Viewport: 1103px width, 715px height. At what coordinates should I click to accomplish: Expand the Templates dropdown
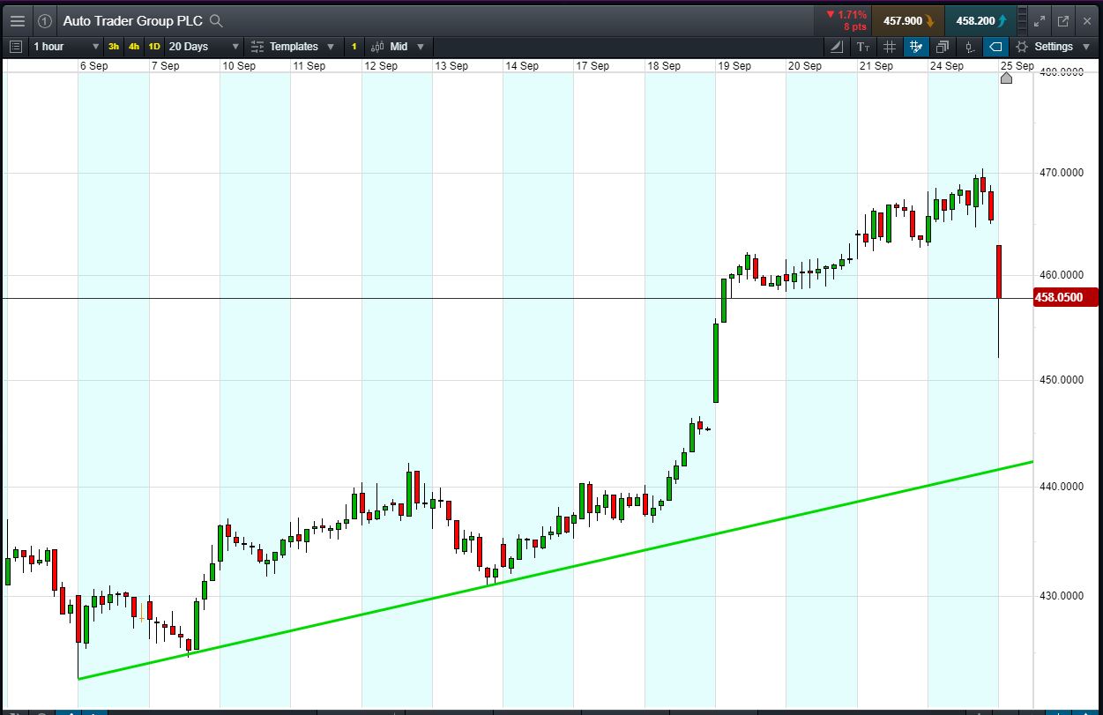click(x=294, y=46)
